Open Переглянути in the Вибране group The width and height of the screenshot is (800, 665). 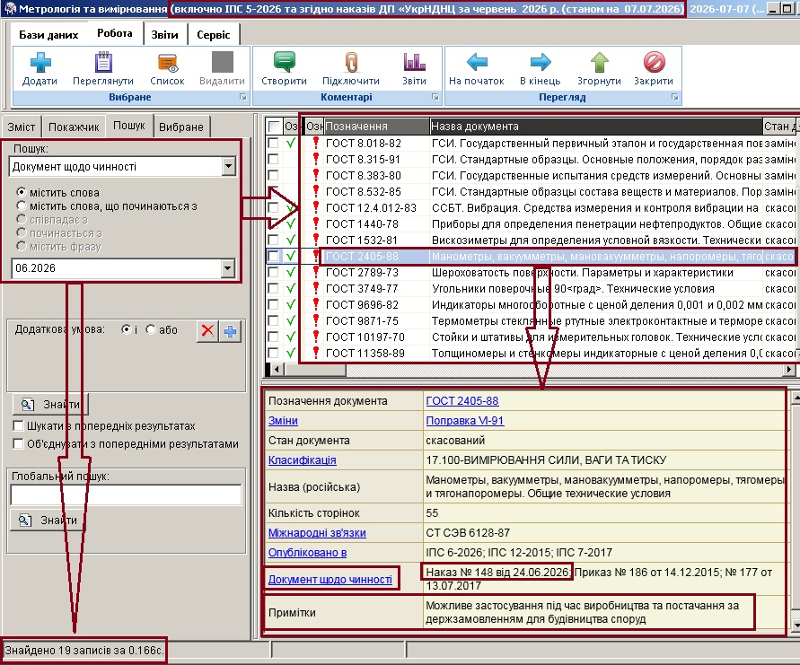pos(103,62)
